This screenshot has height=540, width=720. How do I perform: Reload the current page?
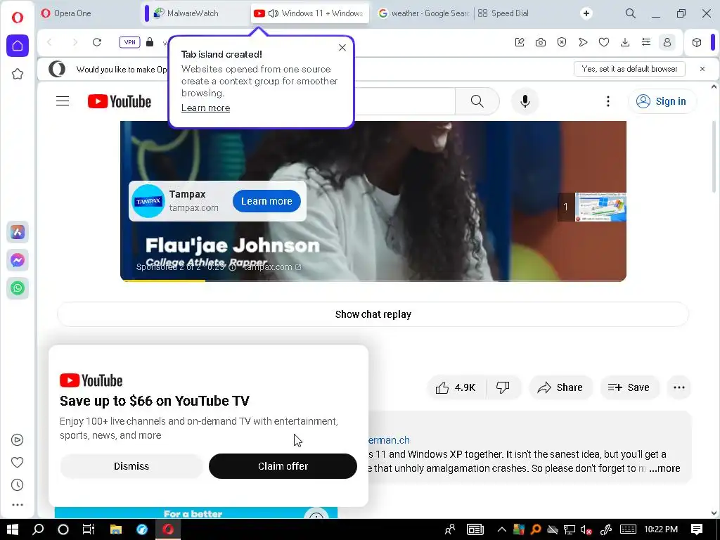(97, 42)
